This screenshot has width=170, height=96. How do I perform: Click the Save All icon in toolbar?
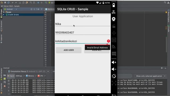(5, 2)
